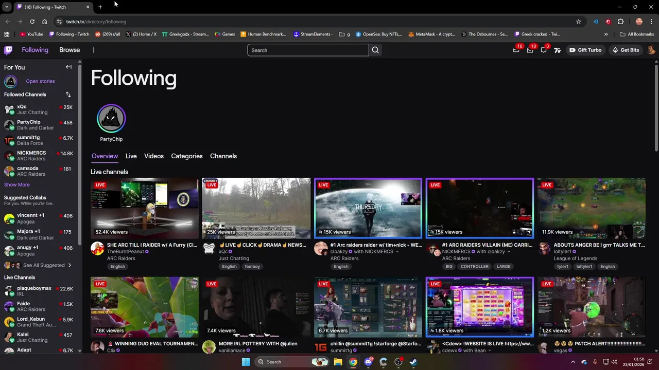
Task: Expand hidden bookmarks with double chevron
Action: click(606, 34)
